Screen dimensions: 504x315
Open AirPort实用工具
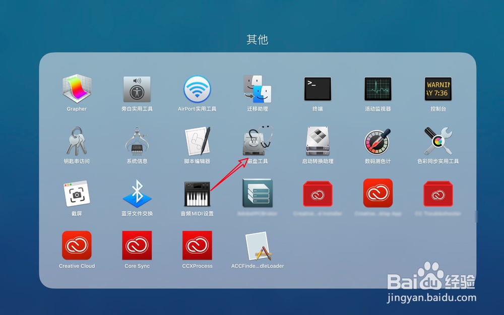click(x=197, y=88)
